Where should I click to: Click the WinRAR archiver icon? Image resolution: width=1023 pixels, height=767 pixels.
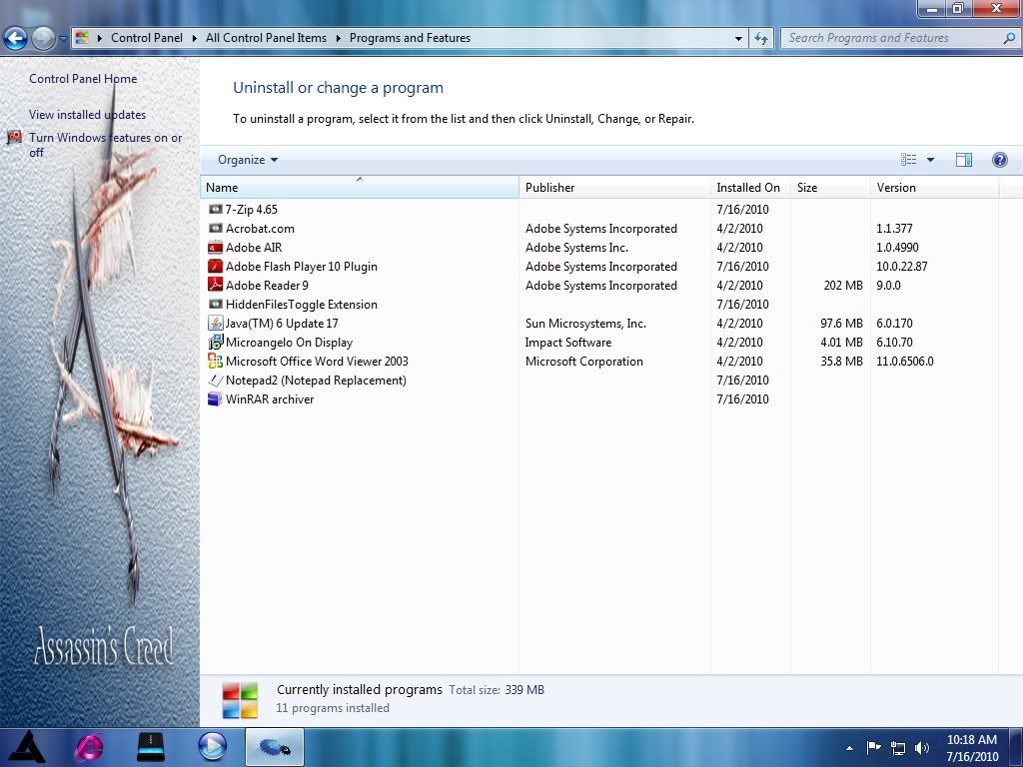[216, 398]
